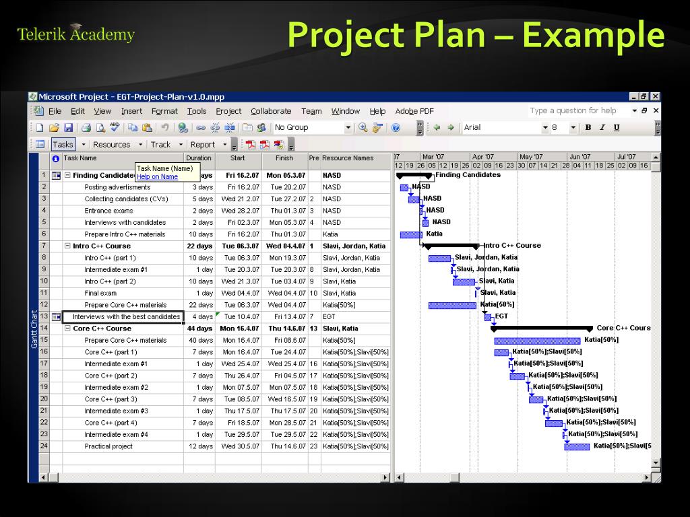Open the Tasks guide dropdown arrow
Viewport: 690px width, 517px height.
[x=84, y=144]
